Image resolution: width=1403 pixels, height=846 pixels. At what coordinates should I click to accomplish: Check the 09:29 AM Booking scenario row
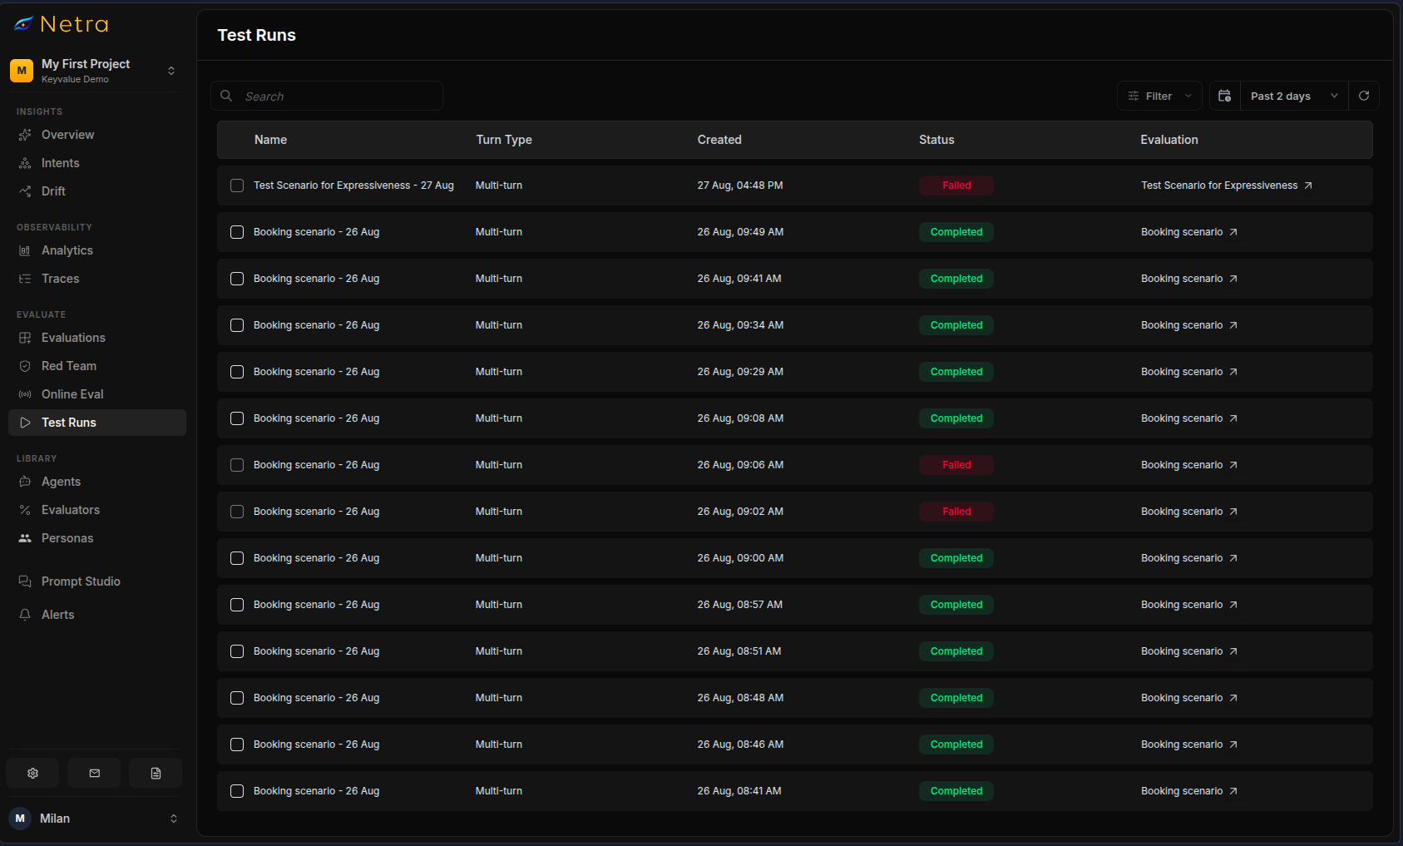click(x=237, y=372)
